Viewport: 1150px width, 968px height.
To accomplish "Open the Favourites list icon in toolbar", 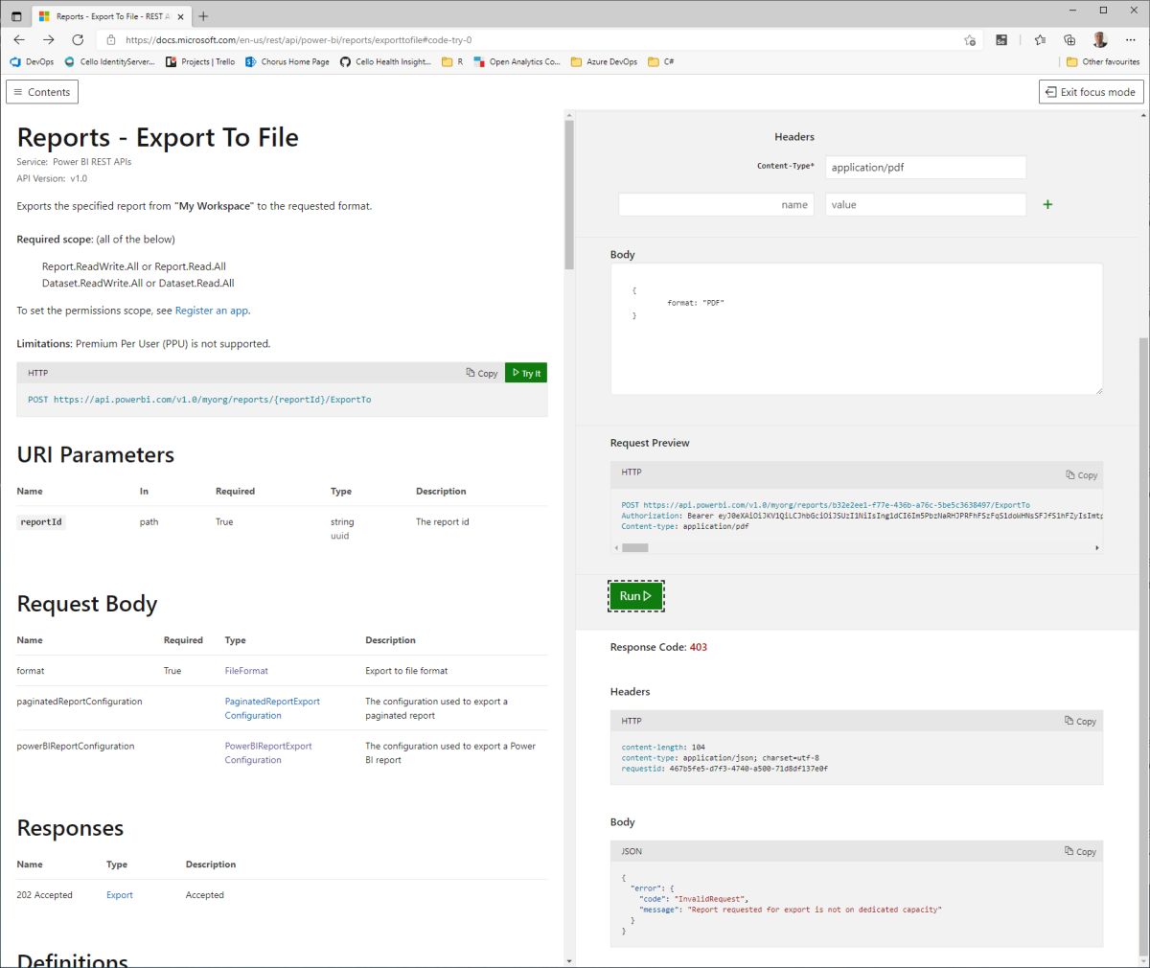I will 1040,39.
